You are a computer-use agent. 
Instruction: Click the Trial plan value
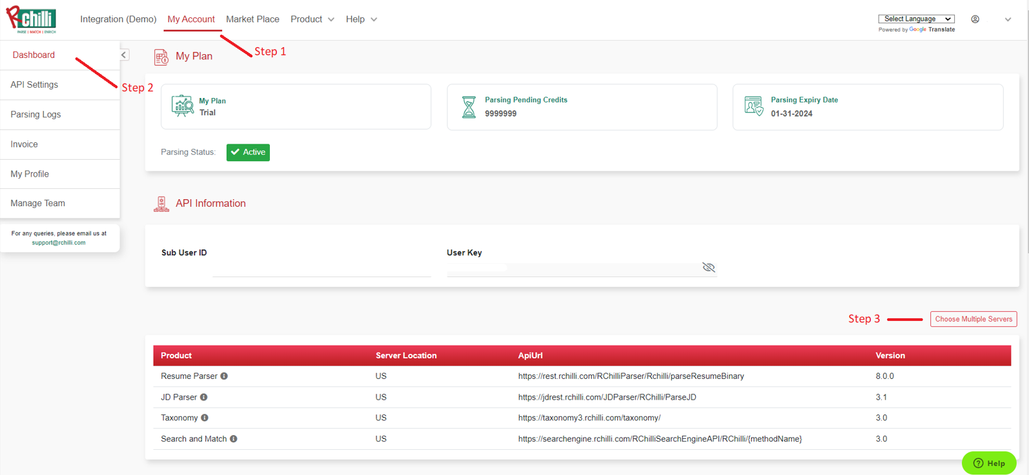tap(207, 113)
